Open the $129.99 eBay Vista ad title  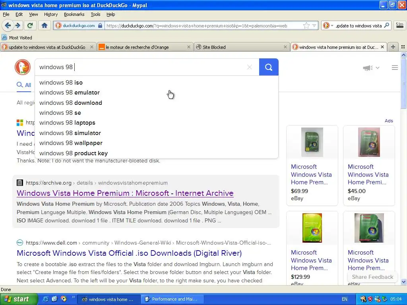pos(311,260)
